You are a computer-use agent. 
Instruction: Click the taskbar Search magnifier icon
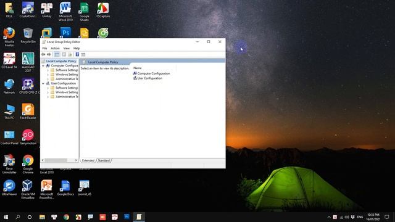(x=18, y=217)
